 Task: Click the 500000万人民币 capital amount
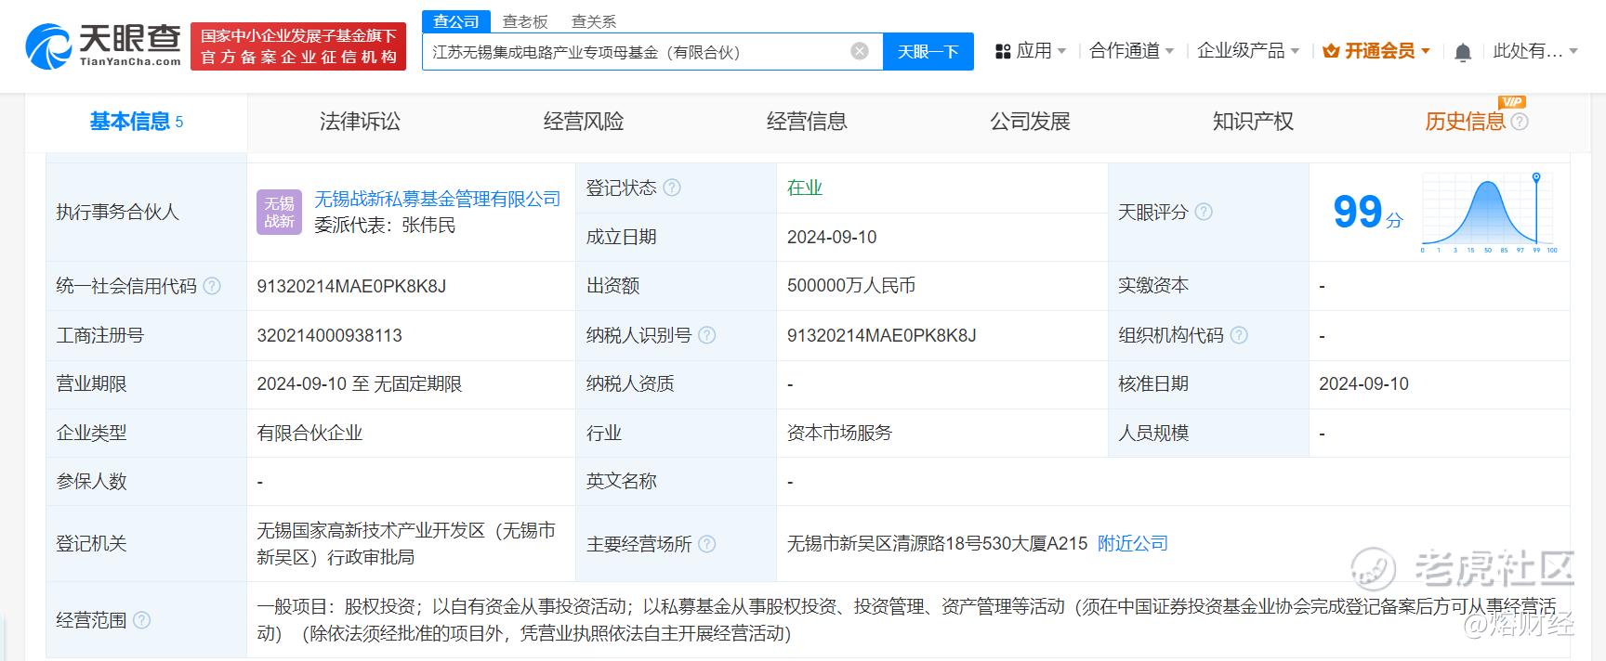[851, 286]
